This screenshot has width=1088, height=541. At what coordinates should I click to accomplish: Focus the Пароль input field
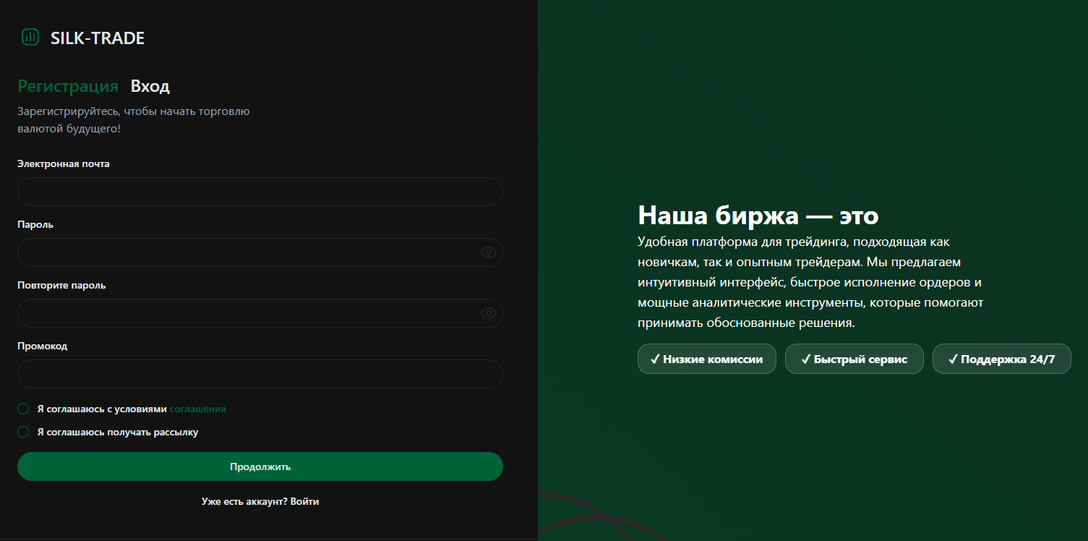(260, 252)
